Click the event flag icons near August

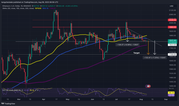[x=148, y=86]
